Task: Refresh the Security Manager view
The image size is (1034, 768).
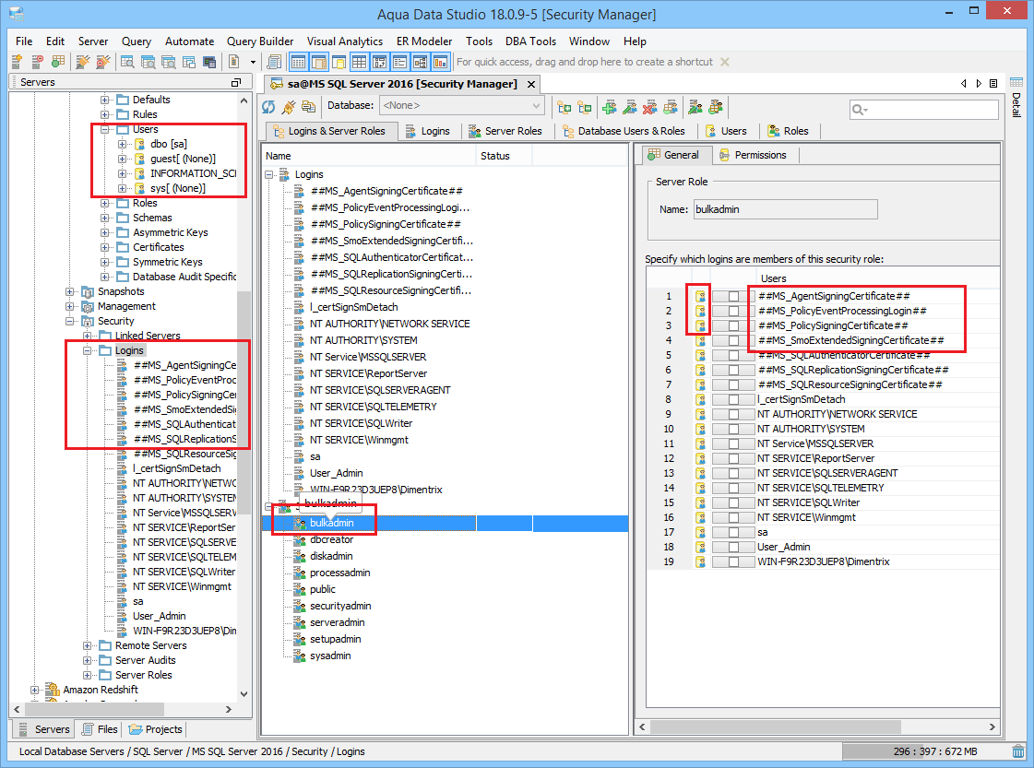Action: pos(268,107)
